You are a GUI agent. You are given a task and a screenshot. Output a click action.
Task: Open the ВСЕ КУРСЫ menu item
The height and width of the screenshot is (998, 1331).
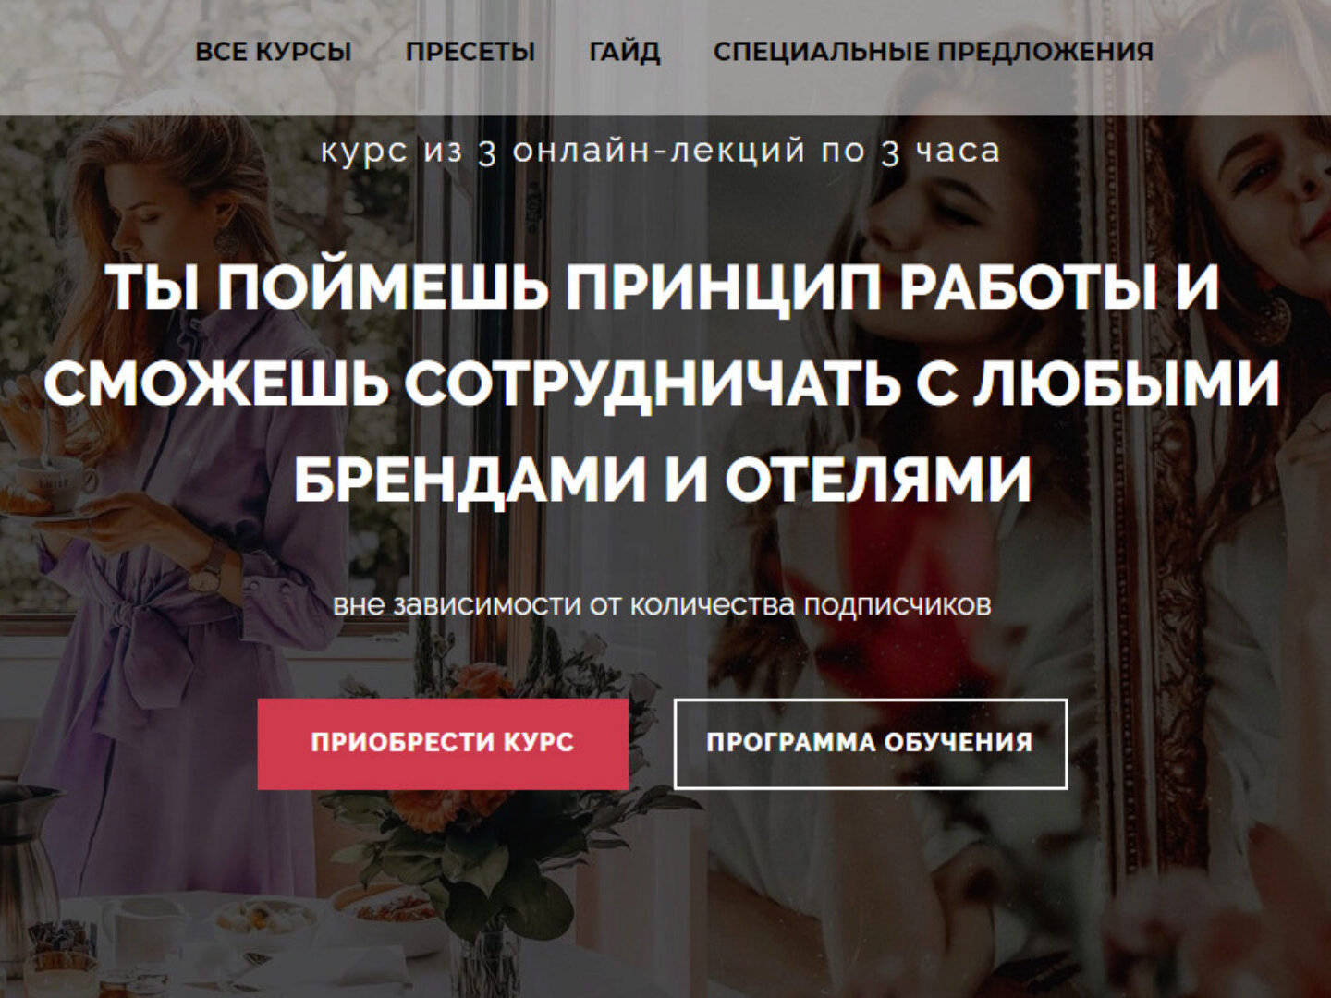point(273,52)
